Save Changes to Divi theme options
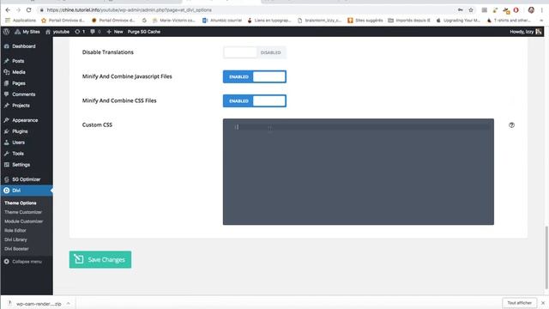Screen dimensions: 549x309 click(100, 259)
